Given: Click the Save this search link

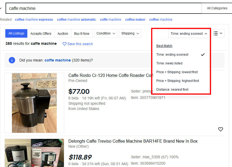Looking at the screenshot, I should tap(80, 44).
